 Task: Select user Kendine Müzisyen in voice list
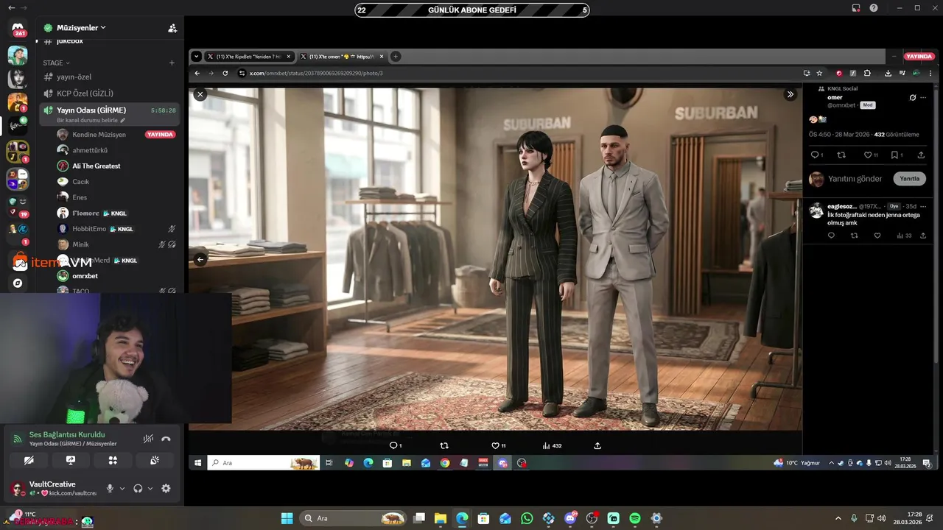click(x=99, y=135)
